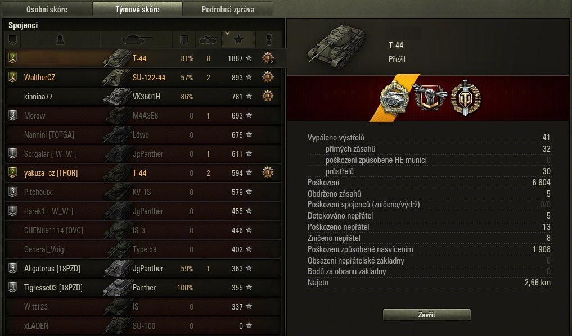This screenshot has width=572, height=336.
Task: Sort by damage shield column icon
Action: [184, 40]
